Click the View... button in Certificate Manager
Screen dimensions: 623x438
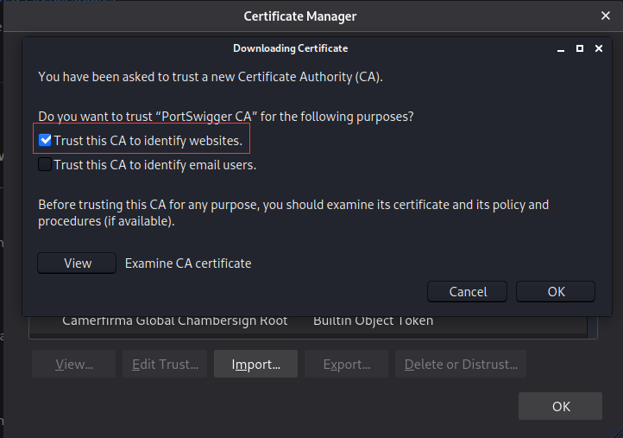click(x=74, y=365)
